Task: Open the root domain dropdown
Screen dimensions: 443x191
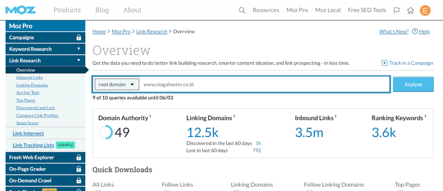Action: pyautogui.click(x=117, y=85)
